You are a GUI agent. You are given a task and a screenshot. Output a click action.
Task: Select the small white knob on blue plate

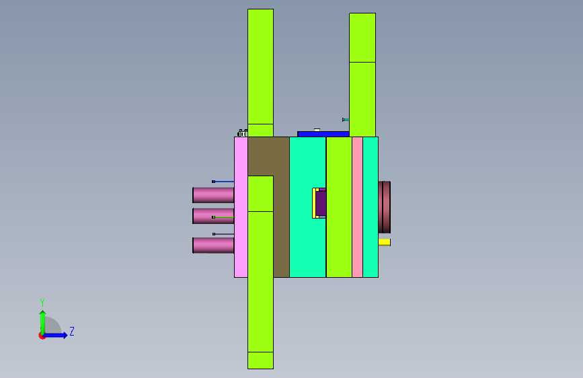[x=317, y=130]
